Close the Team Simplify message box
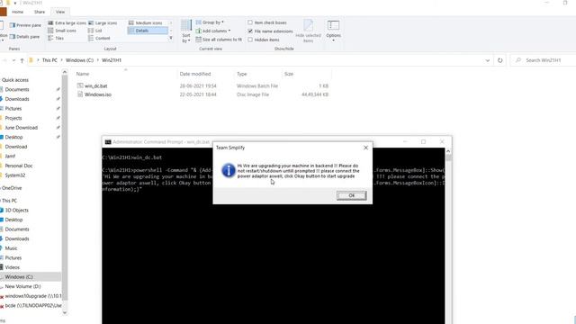 (365, 148)
